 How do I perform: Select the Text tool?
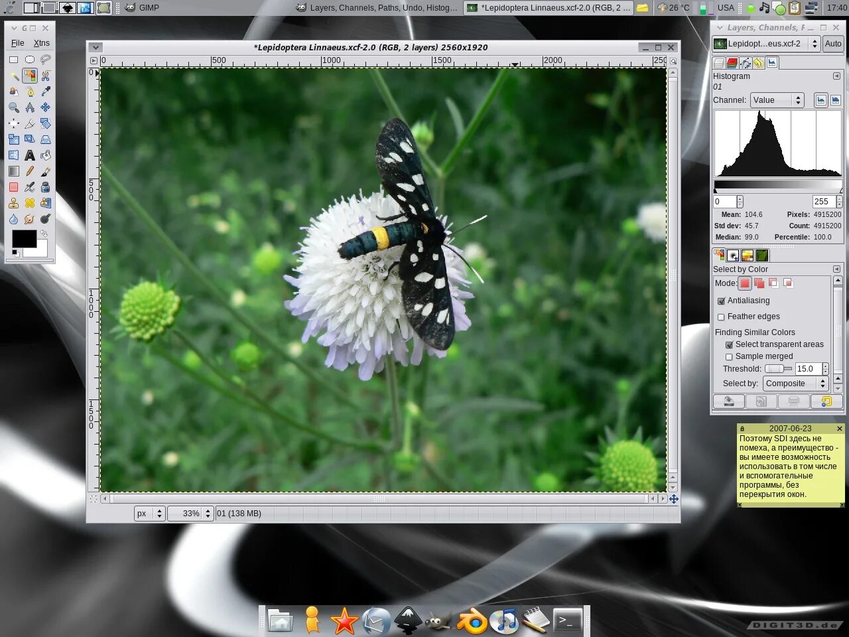click(29, 155)
